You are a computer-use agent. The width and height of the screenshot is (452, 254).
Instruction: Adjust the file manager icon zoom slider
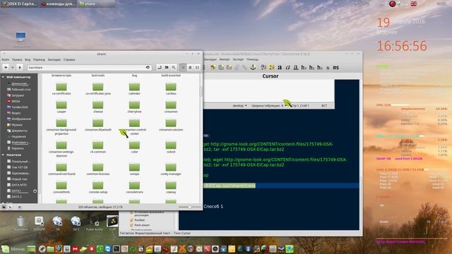coord(189,207)
